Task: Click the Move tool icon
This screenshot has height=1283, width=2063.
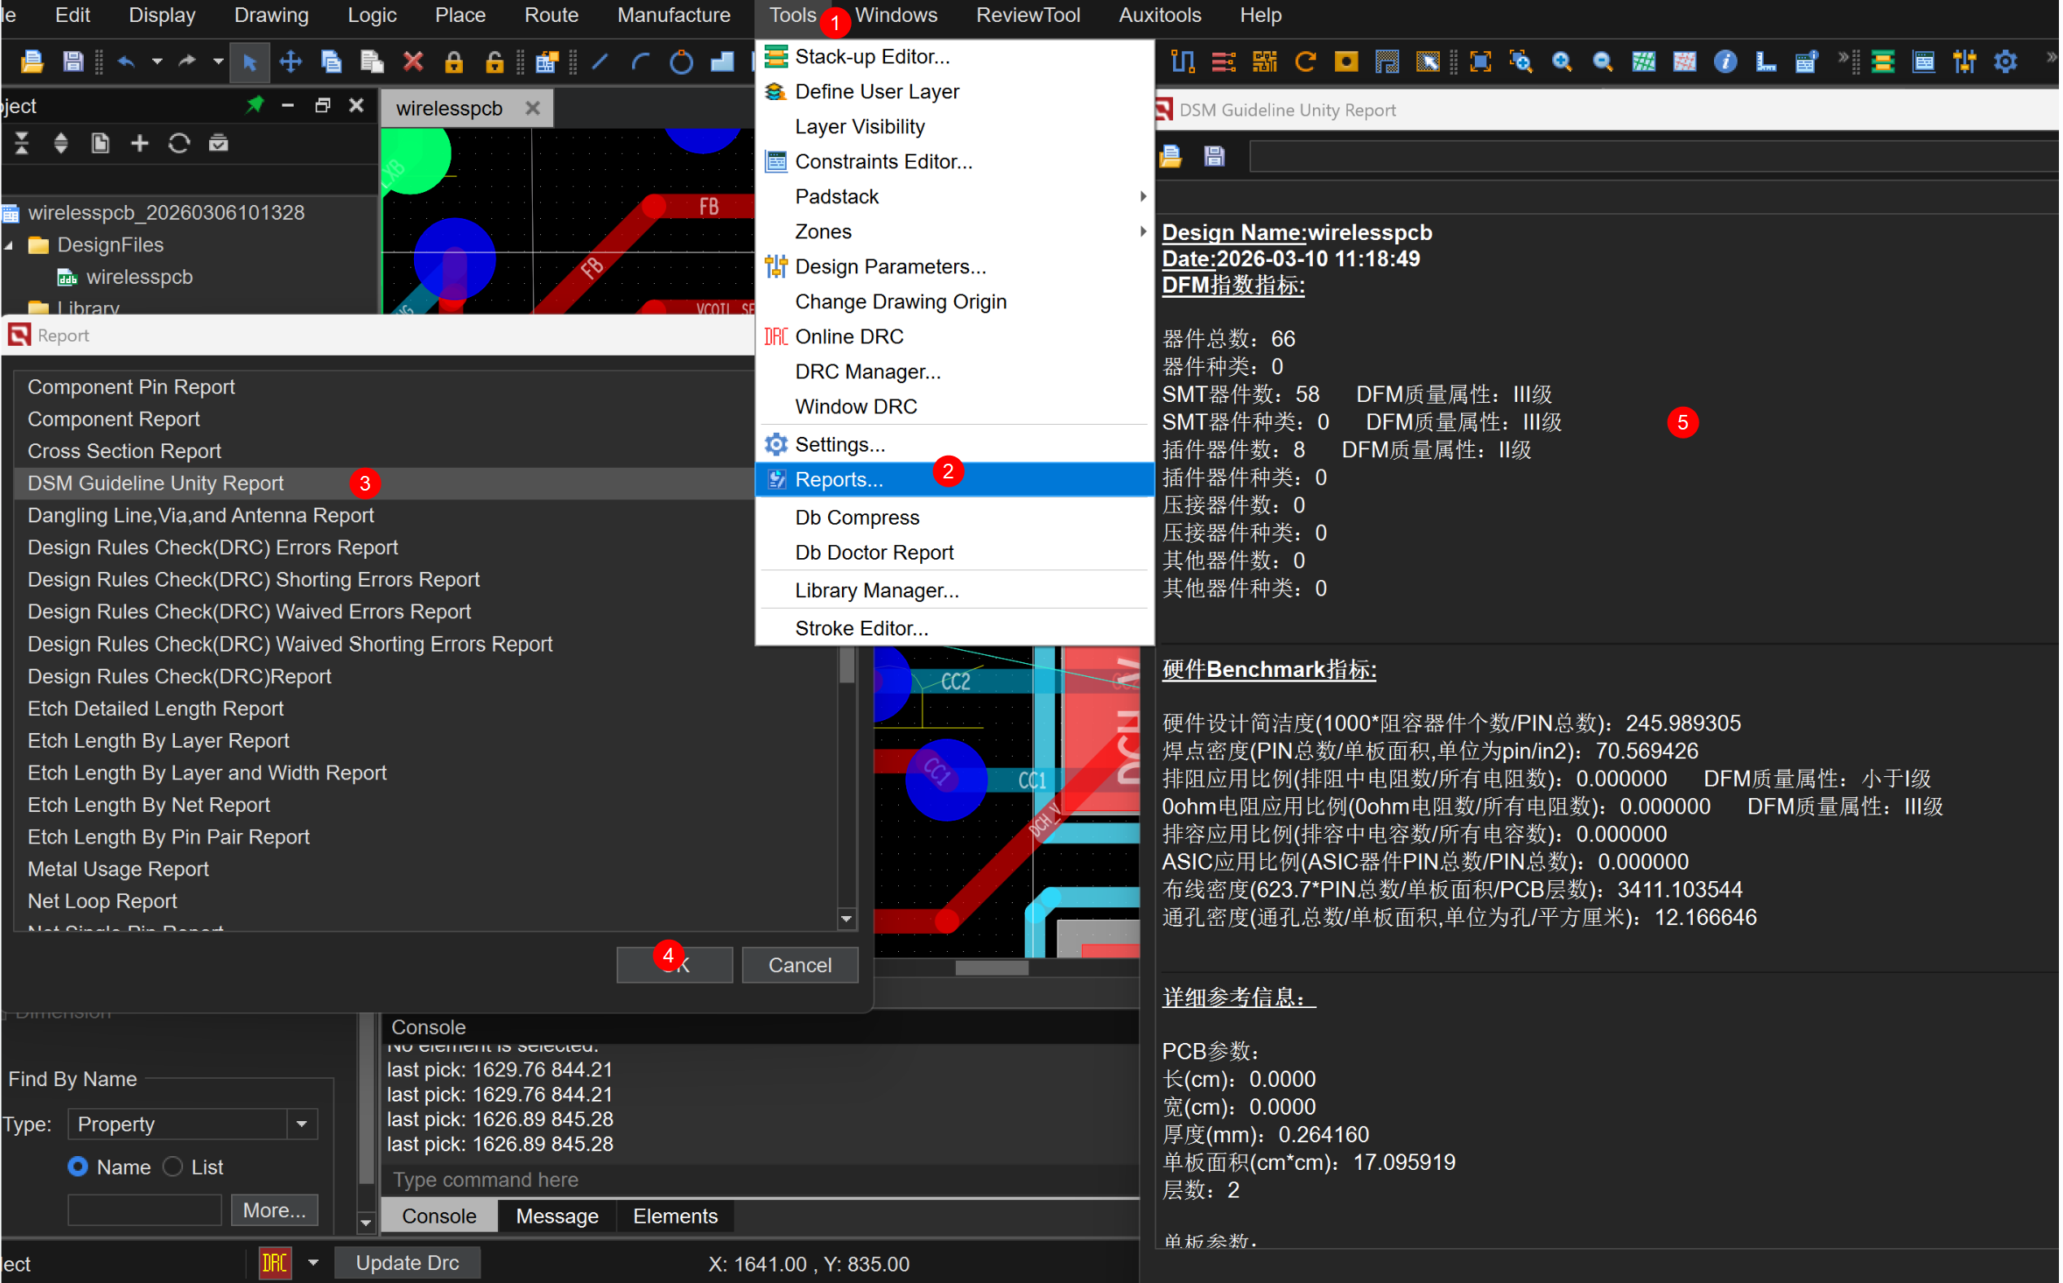Action: 291,62
